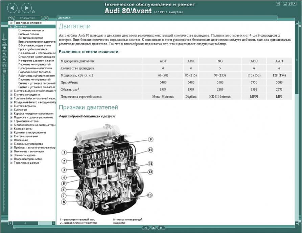The image size is (302, 233).
Task: Click the content vertical scrollbar thumb
Action: [x=297, y=60]
